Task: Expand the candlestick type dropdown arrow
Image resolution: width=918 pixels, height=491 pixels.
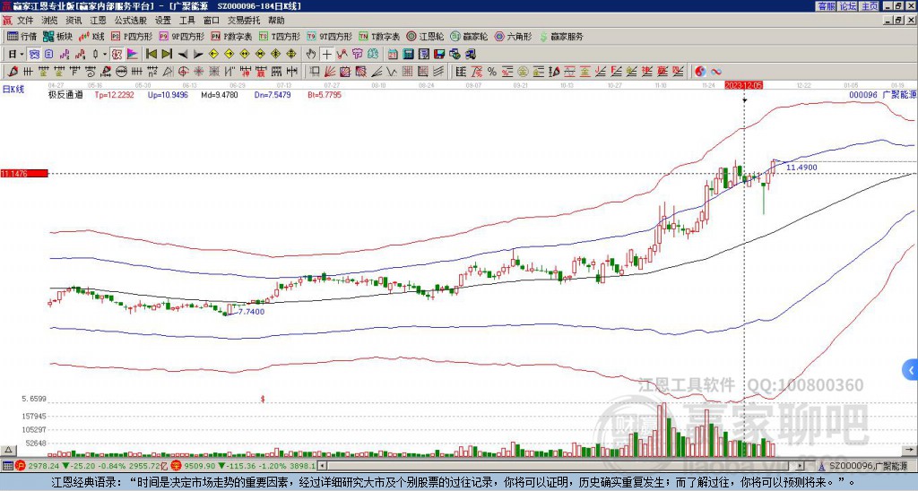Action: click(105, 55)
